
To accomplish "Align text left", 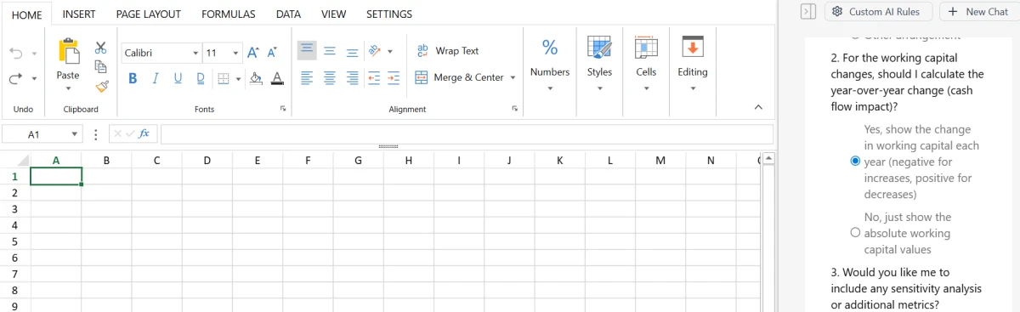I will coord(307,77).
